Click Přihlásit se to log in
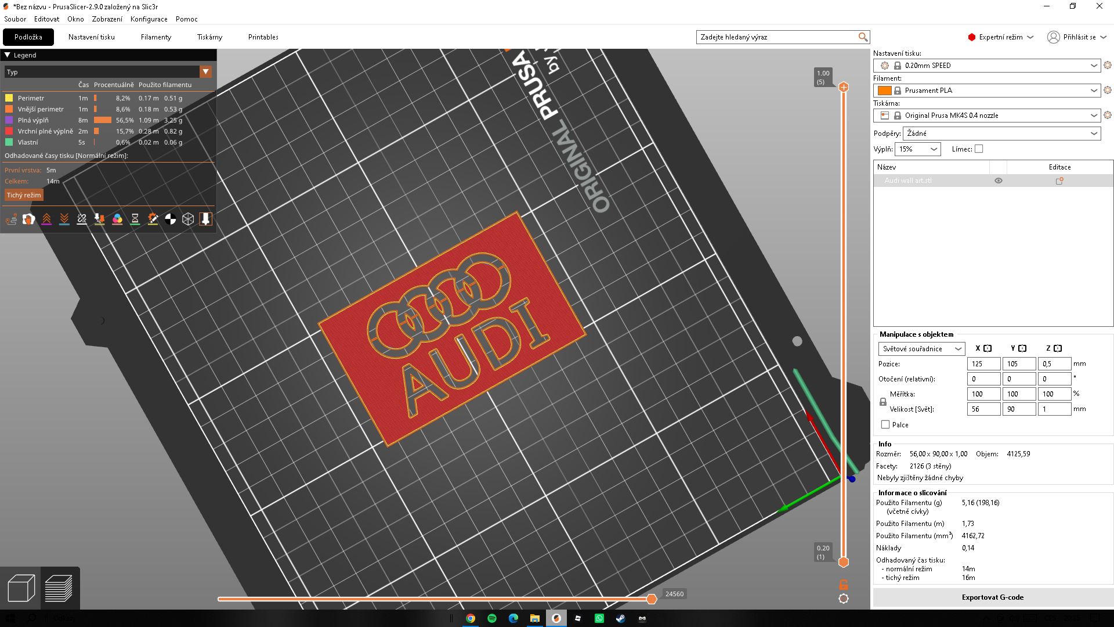The height and width of the screenshot is (627, 1114). [1077, 37]
